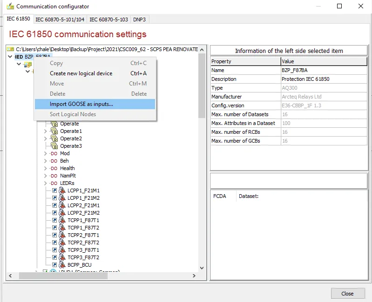This screenshot has width=372, height=302.
Task: Click the Property column header
Action: 245,61
